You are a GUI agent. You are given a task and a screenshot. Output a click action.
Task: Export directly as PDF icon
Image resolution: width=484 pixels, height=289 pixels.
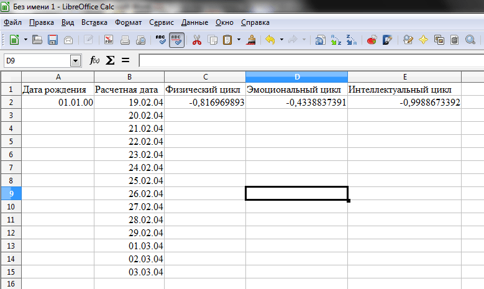coord(109,40)
